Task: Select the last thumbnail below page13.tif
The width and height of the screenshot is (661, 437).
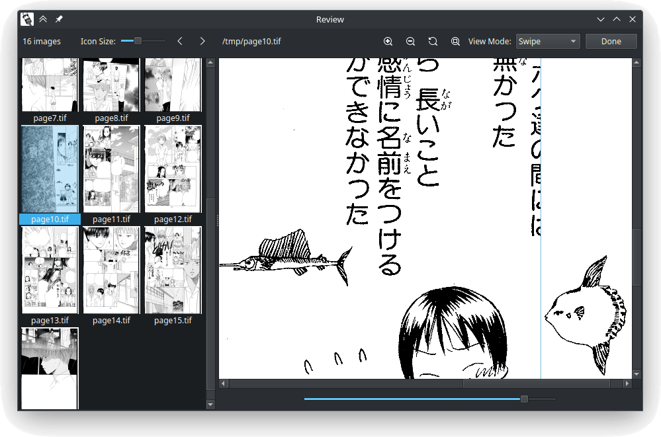Action: coord(50,368)
